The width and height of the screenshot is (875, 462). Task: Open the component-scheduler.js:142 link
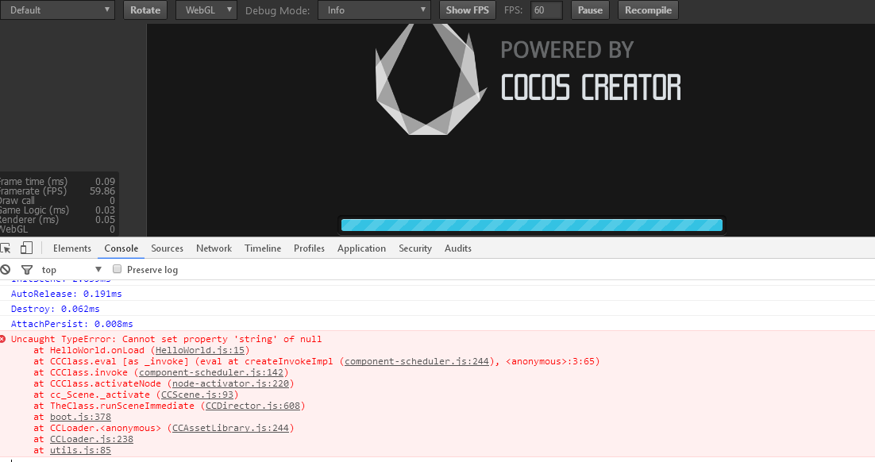pyautogui.click(x=211, y=373)
